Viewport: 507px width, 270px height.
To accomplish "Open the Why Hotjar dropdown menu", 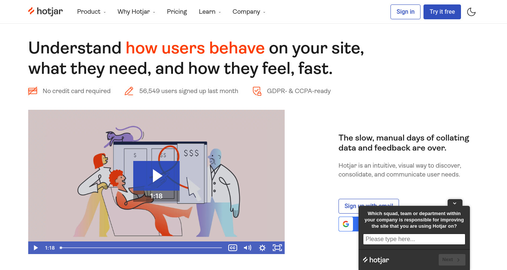I will coord(136,11).
